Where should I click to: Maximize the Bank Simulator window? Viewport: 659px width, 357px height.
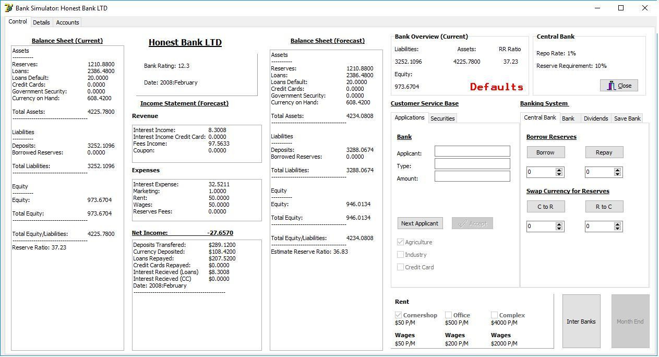pyautogui.click(x=621, y=8)
